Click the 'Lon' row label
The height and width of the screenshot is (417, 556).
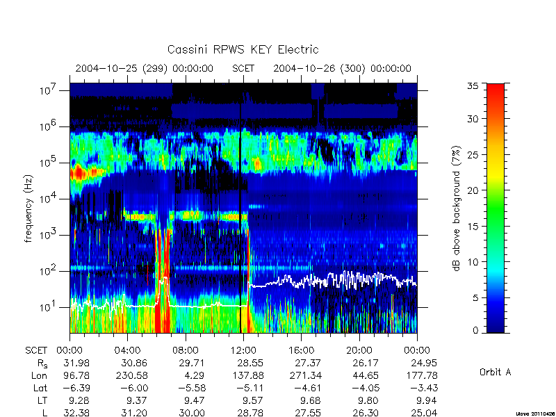39,375
